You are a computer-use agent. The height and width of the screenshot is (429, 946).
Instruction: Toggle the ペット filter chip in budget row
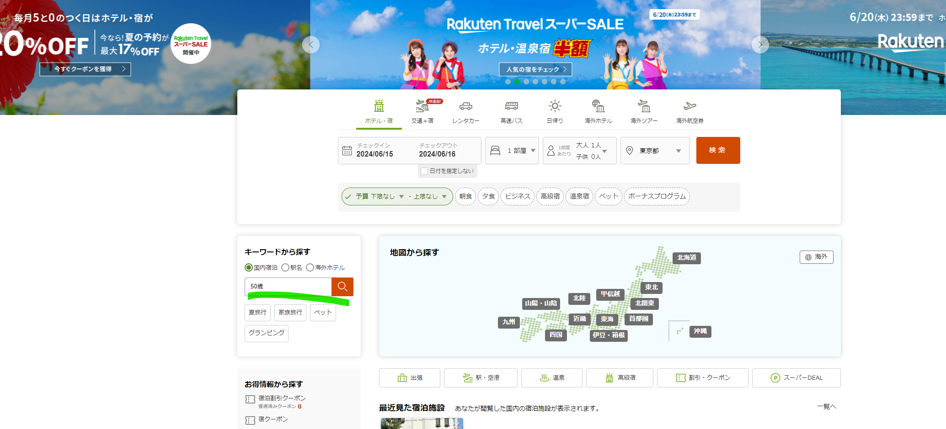(x=609, y=196)
